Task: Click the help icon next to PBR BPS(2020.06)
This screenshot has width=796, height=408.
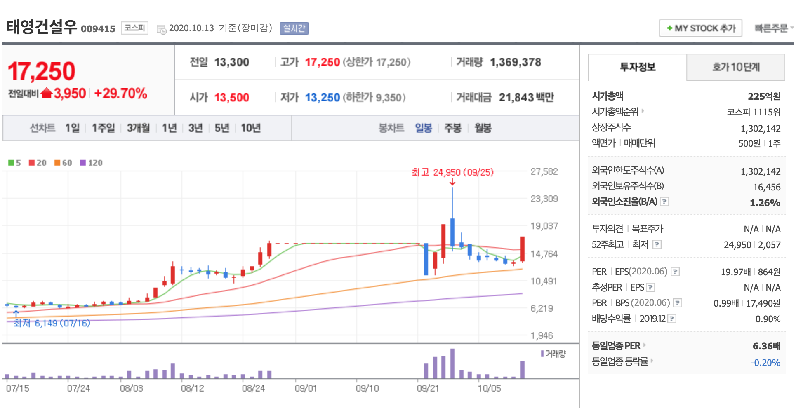Action: pyautogui.click(x=678, y=303)
